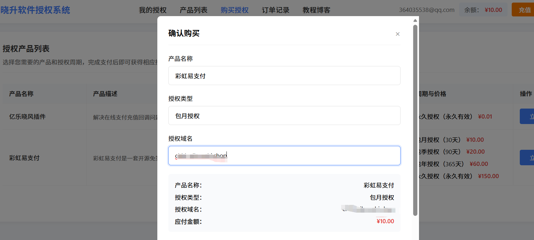Select the 永久授权 ¥150.00 pricing option

pos(459,176)
